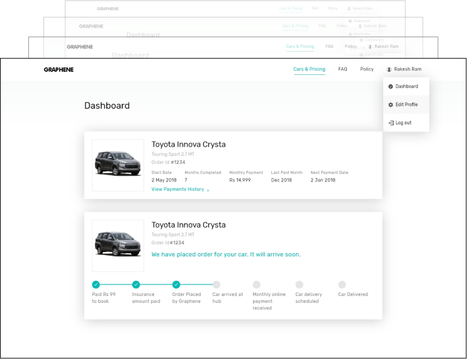Click the checkmark icon next to Dashboard
Image resolution: width=467 pixels, height=359 pixels.
[390, 86]
